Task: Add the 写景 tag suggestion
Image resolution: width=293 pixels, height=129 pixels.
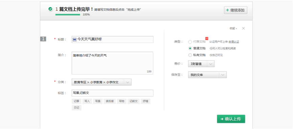Action: (98, 101)
